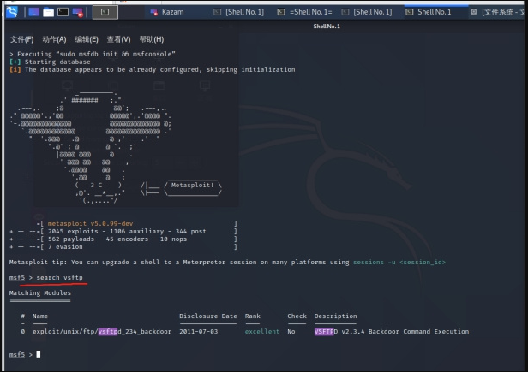Click the highlighted terminal button in panel
528x372 pixels.
105,13
